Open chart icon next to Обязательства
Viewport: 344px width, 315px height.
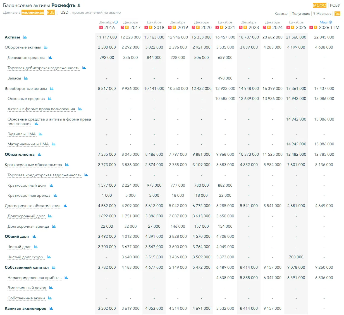tap(39, 155)
